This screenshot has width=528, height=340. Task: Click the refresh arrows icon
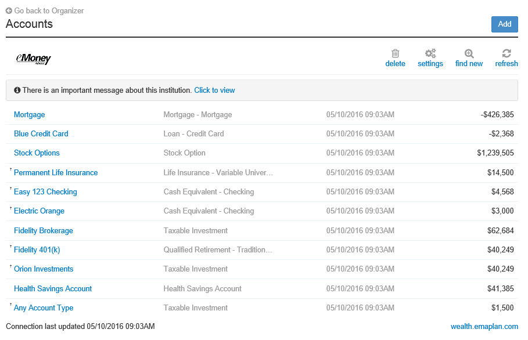[507, 53]
